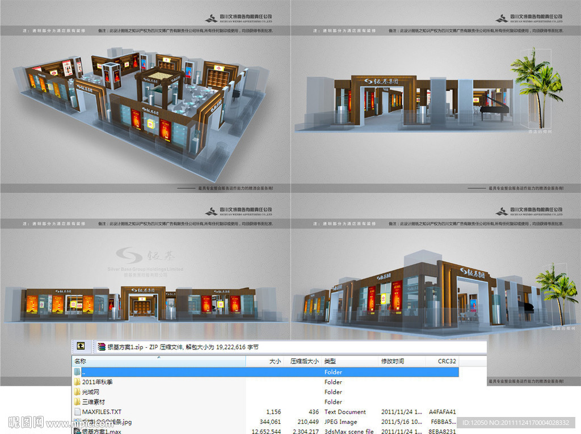Click the modified date in the MAXFILES.TXT row
The width and height of the screenshot is (581, 434).
point(402,412)
